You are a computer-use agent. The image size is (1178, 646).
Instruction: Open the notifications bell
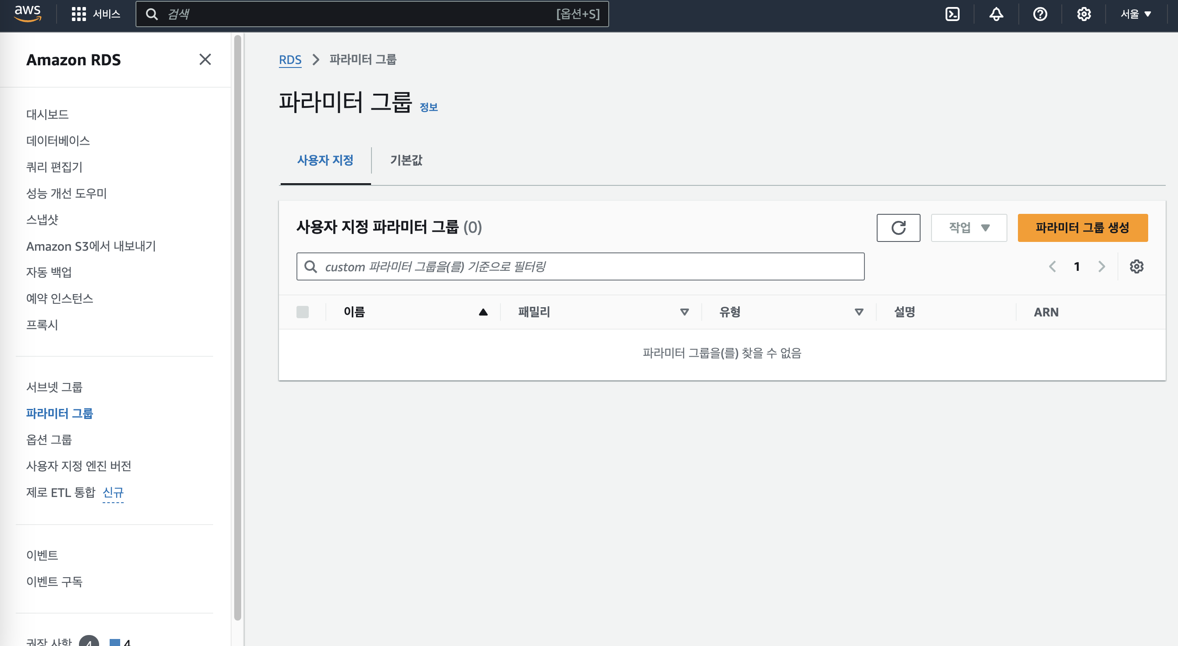(996, 14)
